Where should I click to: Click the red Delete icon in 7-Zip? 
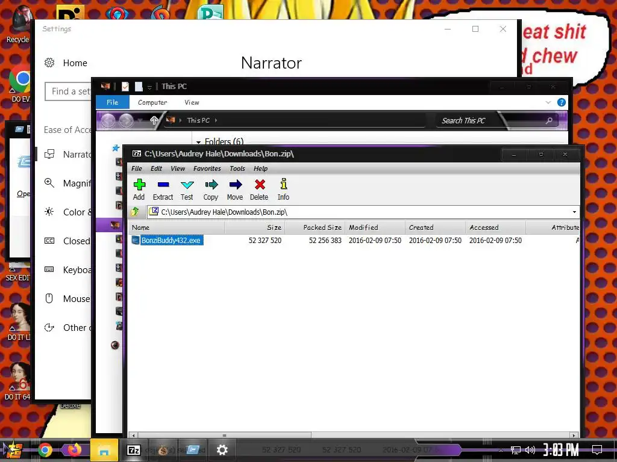(x=259, y=189)
